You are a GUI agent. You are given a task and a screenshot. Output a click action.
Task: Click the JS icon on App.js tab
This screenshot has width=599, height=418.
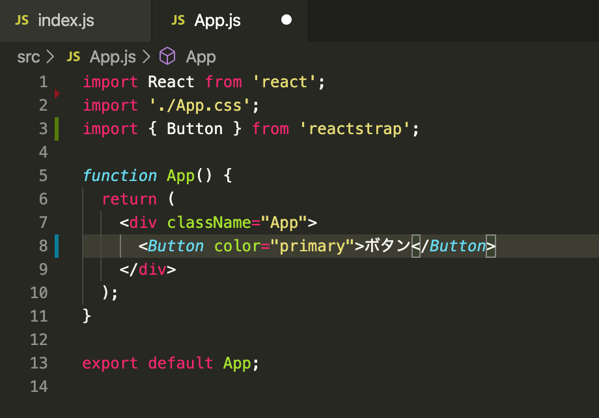[x=178, y=20]
